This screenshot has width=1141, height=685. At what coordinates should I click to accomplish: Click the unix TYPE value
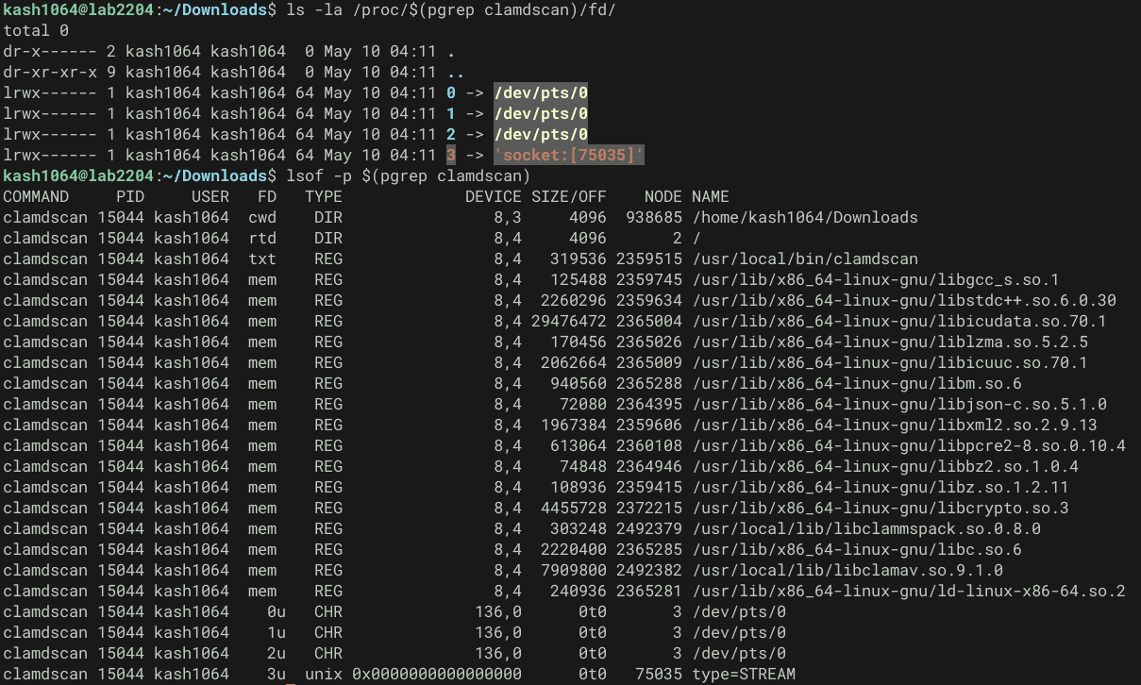pyautogui.click(x=324, y=674)
